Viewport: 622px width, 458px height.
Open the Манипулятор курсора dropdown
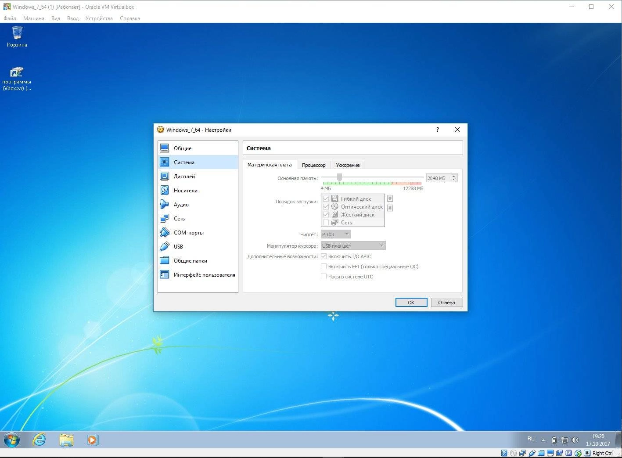click(x=353, y=245)
